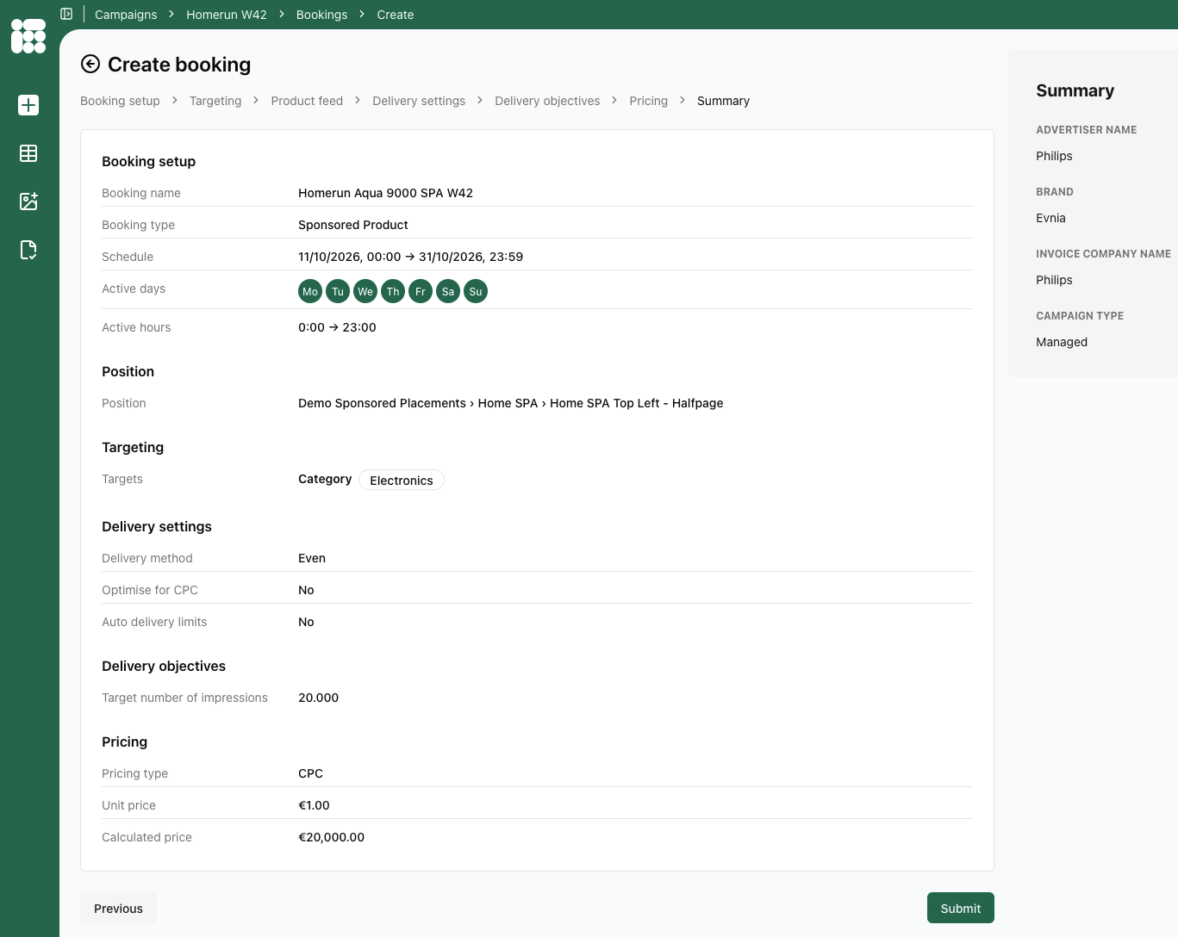Image resolution: width=1178 pixels, height=937 pixels.
Task: Click the Mo active day badge
Action: [310, 291]
